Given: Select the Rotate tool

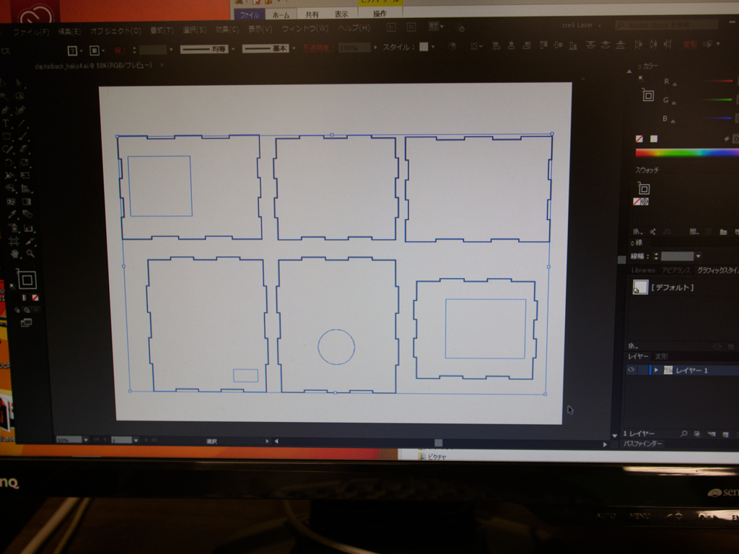Looking at the screenshot, I should [8, 163].
